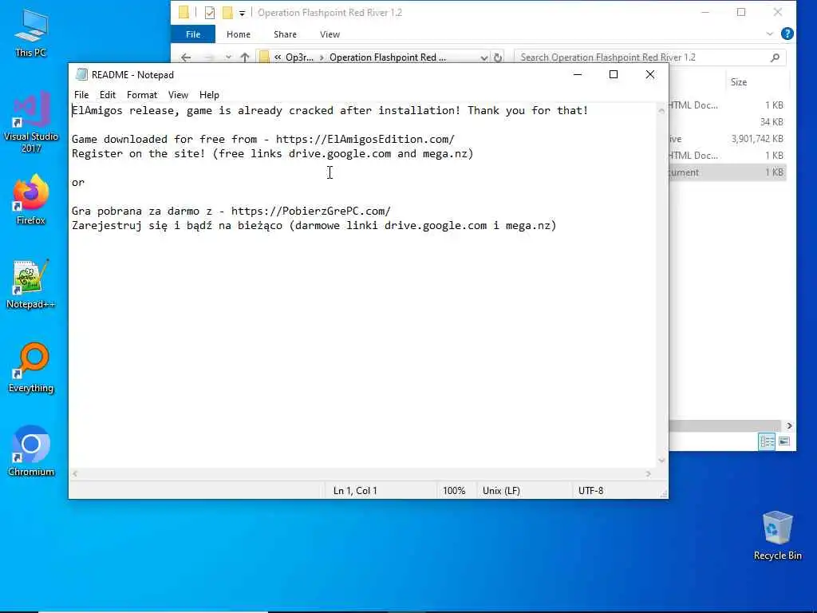Click the Size column header in Explorer

point(739,82)
